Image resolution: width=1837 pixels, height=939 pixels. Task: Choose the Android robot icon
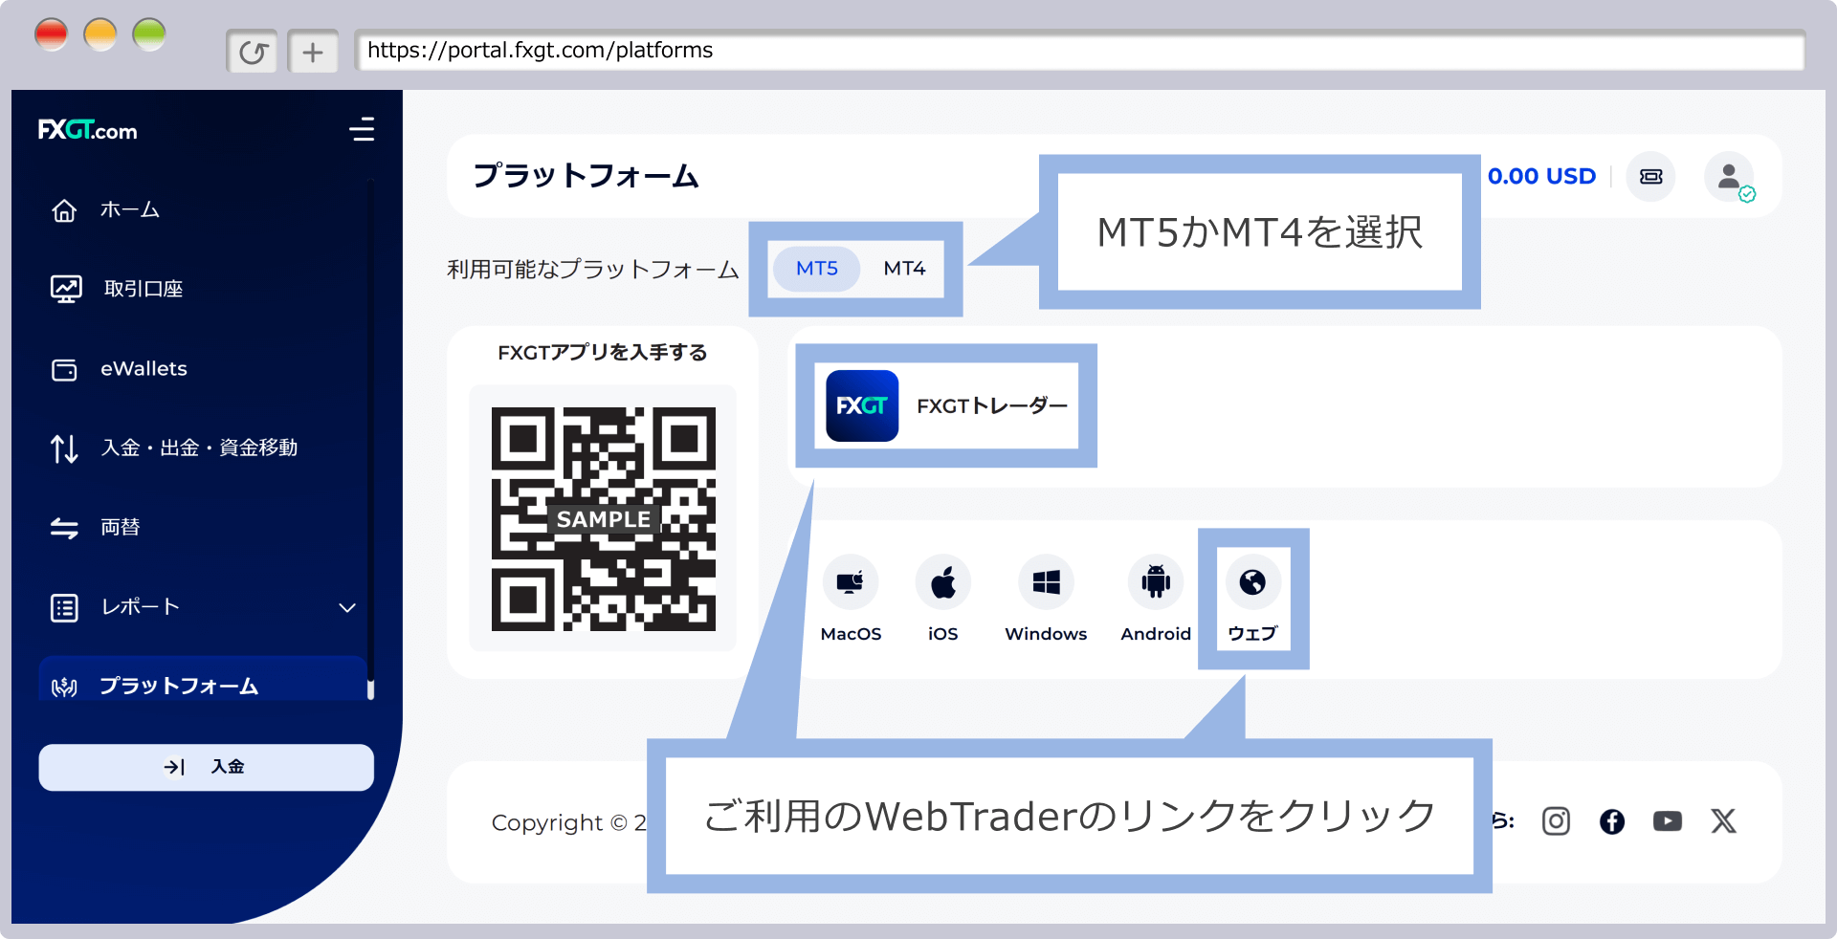pos(1156,582)
